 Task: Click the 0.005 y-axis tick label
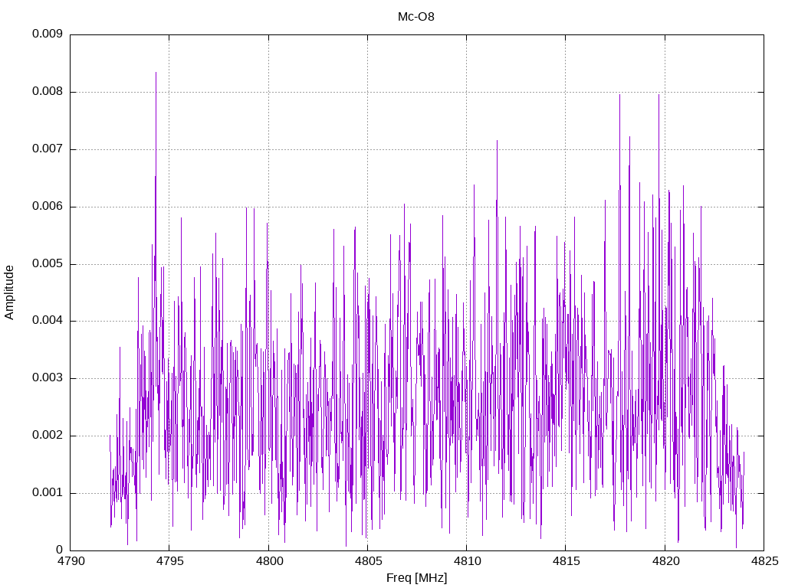pos(48,264)
